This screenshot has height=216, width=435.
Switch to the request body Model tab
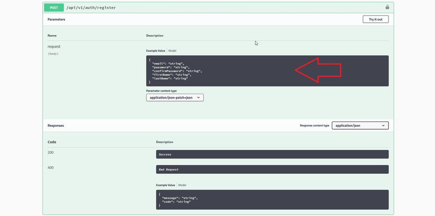tap(172, 51)
